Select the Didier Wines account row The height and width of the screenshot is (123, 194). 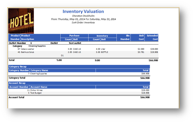tap(79, 90)
